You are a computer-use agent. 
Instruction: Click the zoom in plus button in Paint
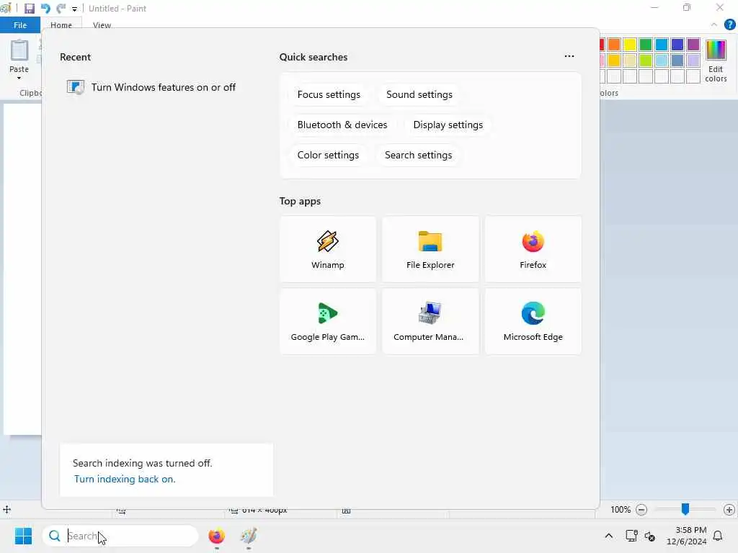tap(729, 510)
